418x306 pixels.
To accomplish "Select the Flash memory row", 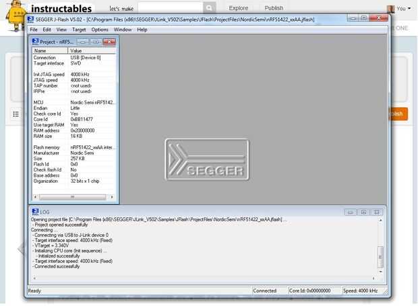I will [74, 147].
